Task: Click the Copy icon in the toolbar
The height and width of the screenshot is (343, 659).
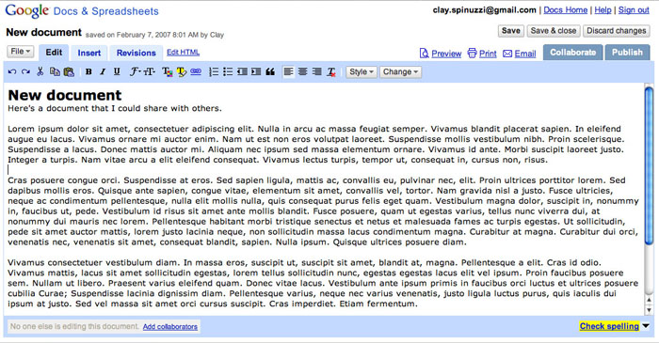Action: pos(55,71)
